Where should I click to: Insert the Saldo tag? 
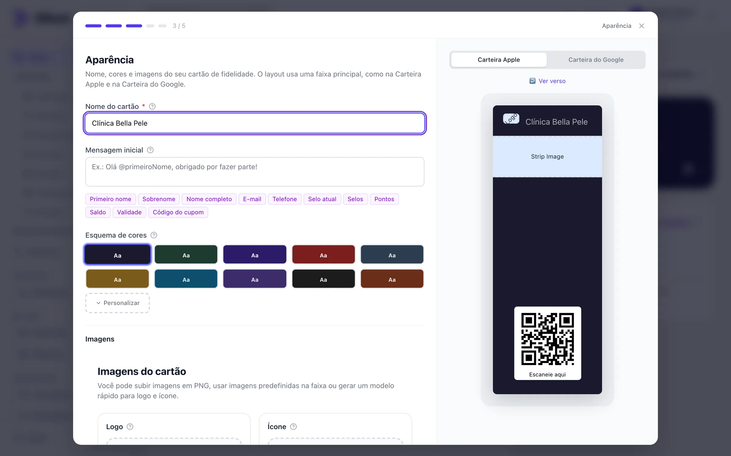pos(98,212)
